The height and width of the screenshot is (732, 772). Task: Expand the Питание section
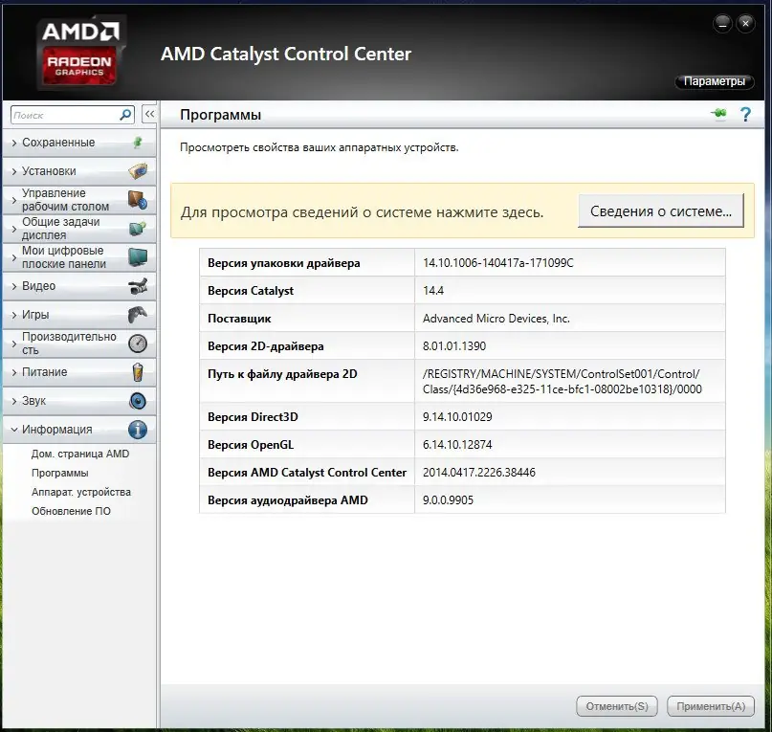coord(79,372)
